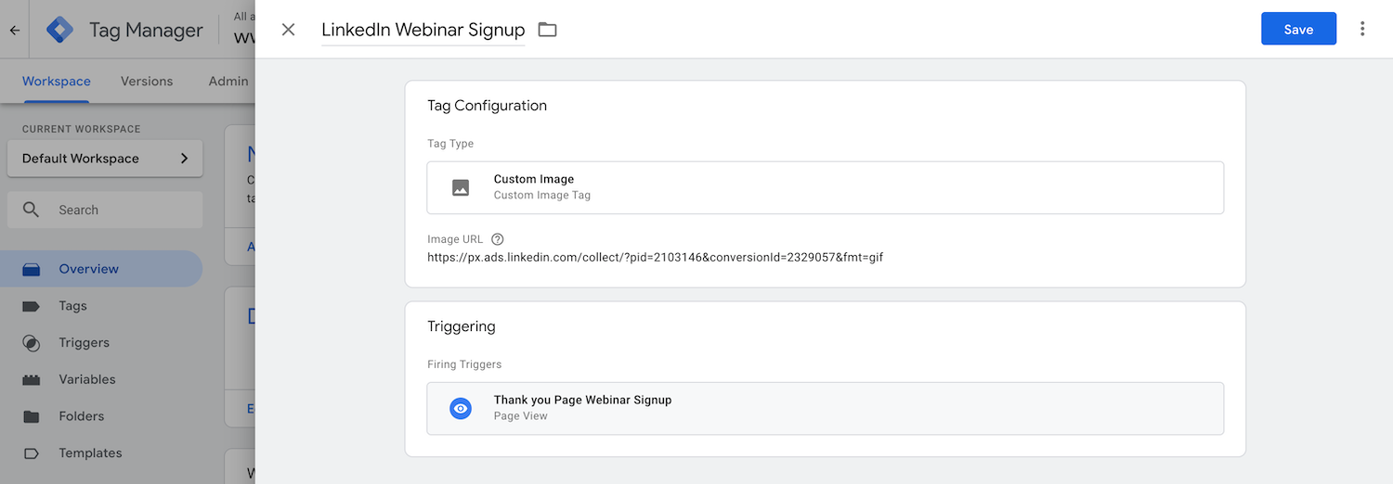Screen dimensions: 1393x484
Task: Switch to the Versions tab
Action: (x=147, y=81)
